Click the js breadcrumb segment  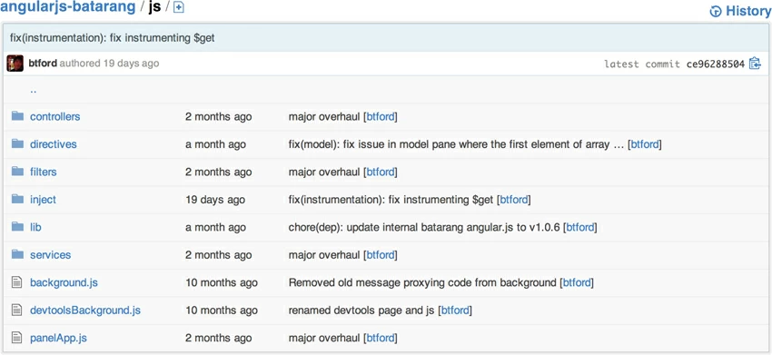click(154, 7)
